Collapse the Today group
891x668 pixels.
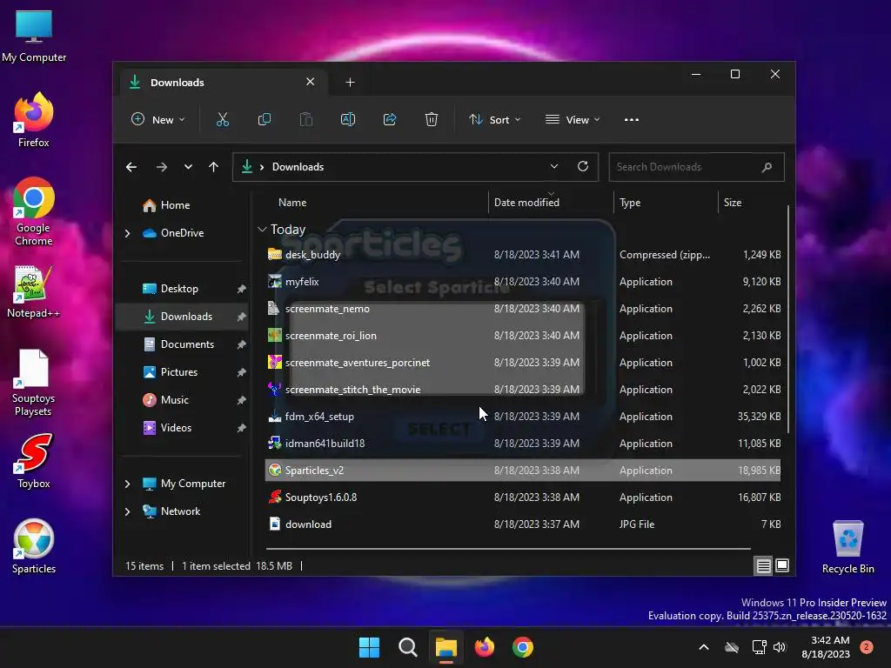tap(262, 230)
